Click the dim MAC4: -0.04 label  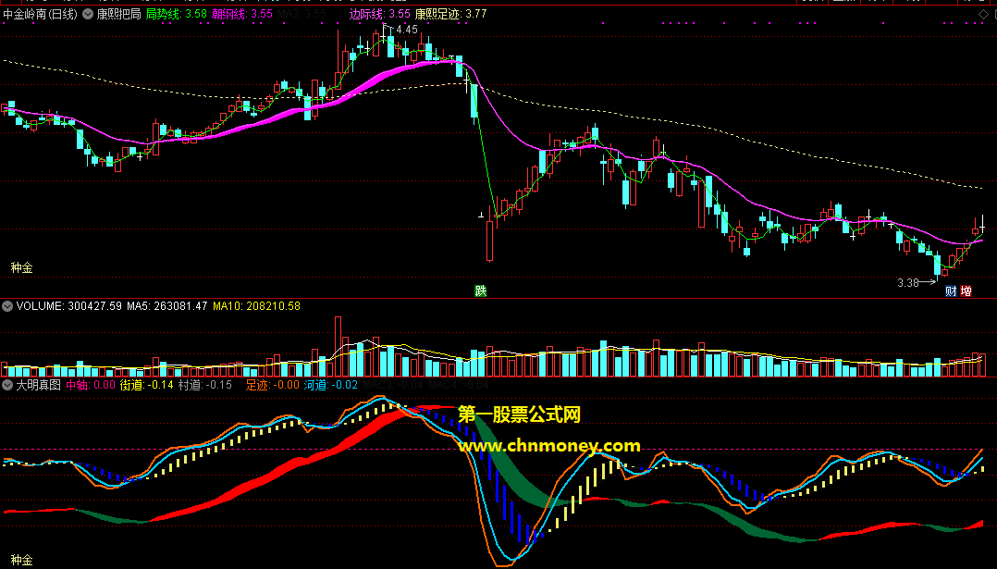tap(459, 385)
